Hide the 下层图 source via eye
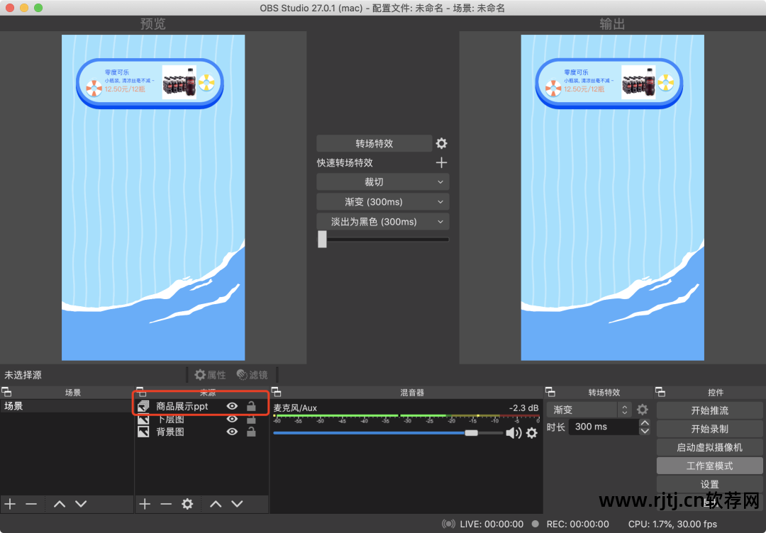Viewport: 766px width, 533px height. [x=232, y=420]
